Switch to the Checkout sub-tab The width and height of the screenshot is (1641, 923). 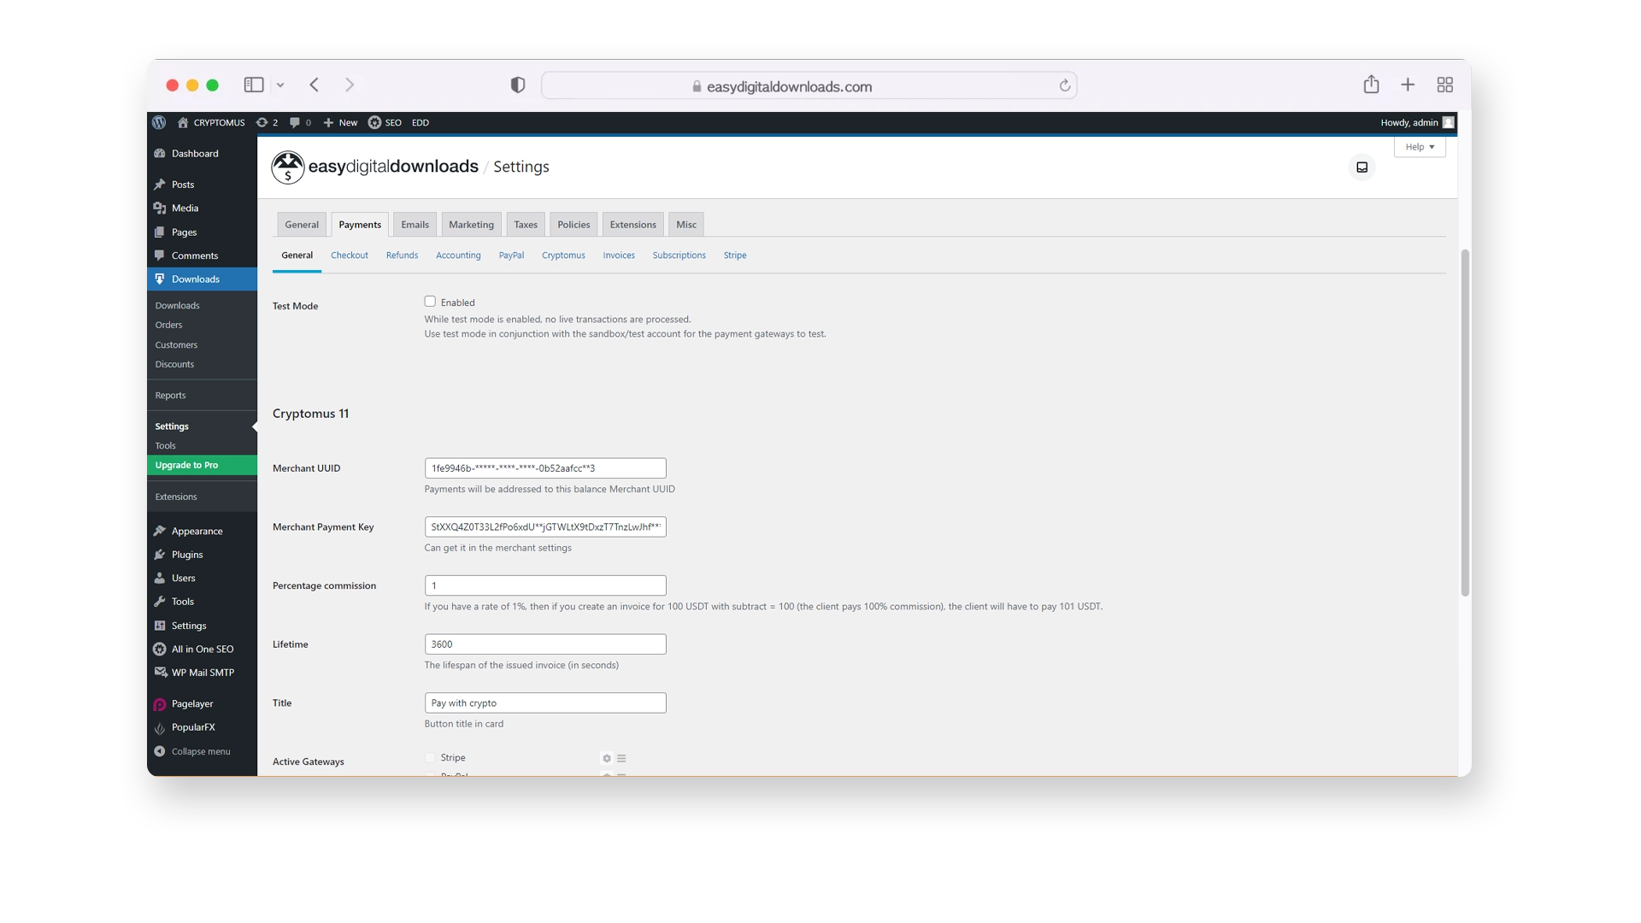350,255
